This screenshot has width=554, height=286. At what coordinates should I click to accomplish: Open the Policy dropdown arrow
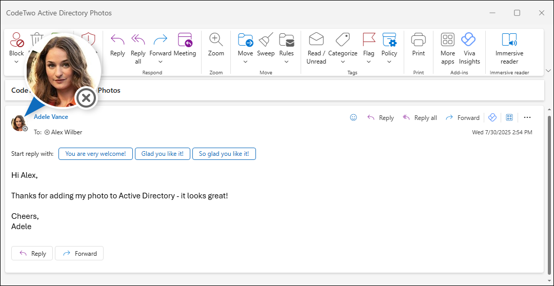click(x=389, y=62)
